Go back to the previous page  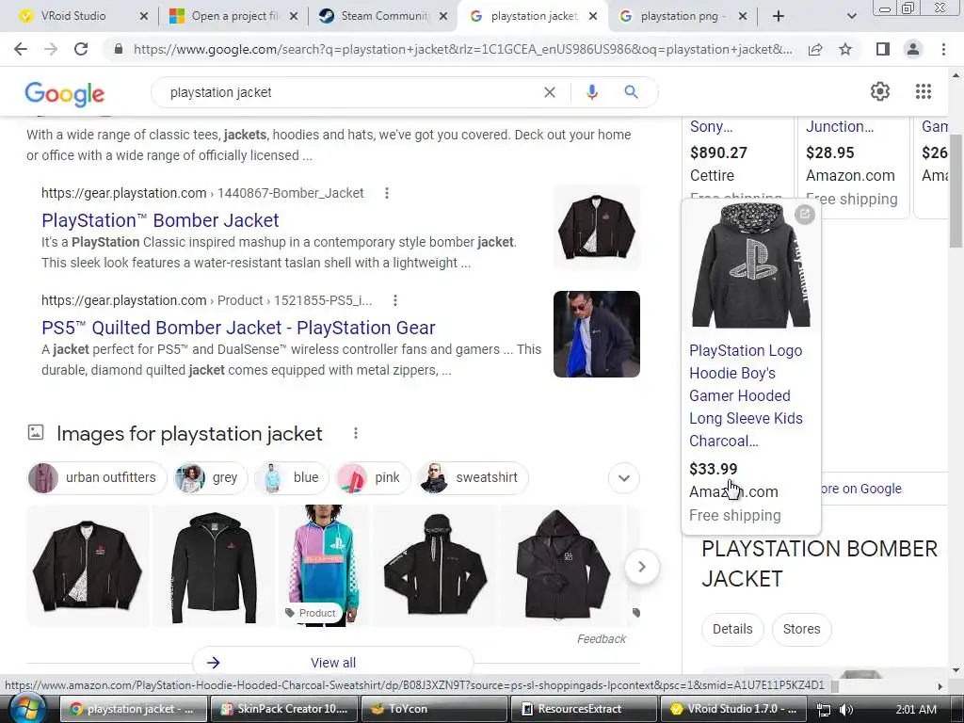point(21,49)
